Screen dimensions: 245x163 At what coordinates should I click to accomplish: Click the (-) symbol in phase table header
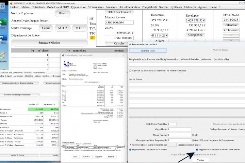coord(32,51)
